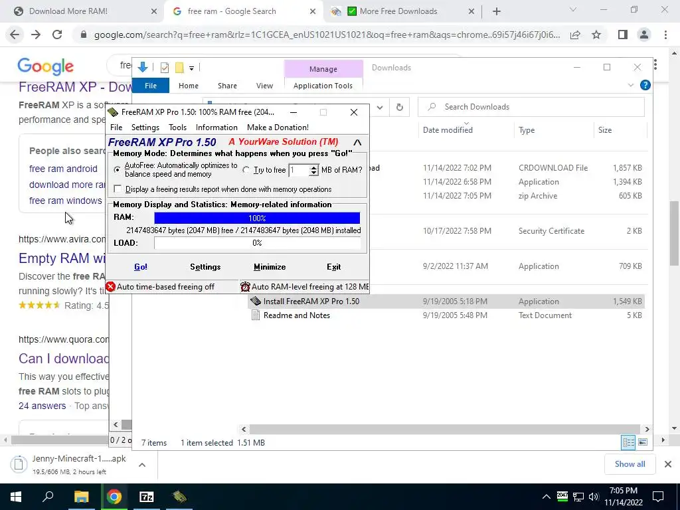Screen dimensions: 680x510
Task: Switch Explorer to details view icon
Action: click(x=628, y=442)
